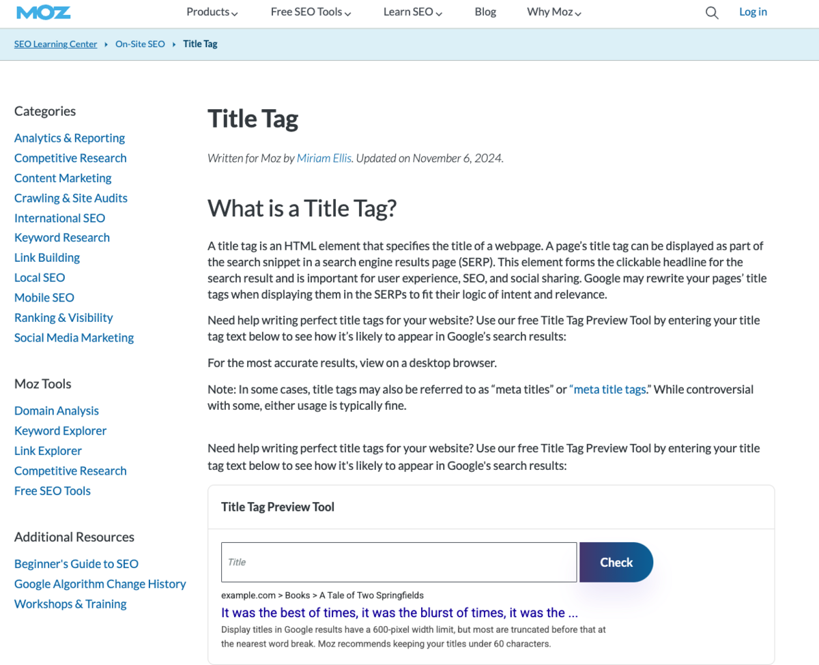Click Log in
This screenshot has height=665, width=819.
coord(753,12)
